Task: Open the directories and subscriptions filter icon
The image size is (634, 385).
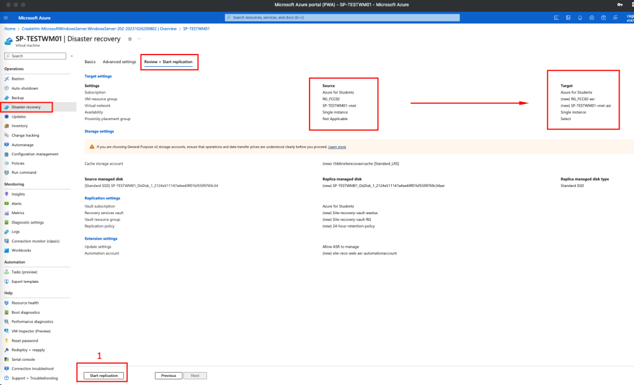Action: click(567, 18)
